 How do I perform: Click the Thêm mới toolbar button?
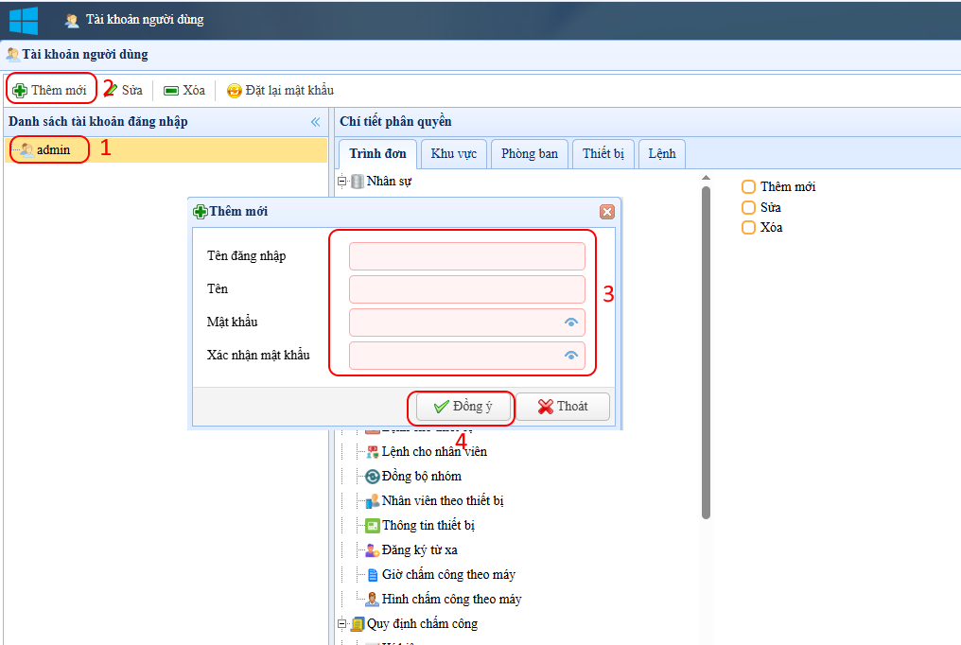point(51,90)
